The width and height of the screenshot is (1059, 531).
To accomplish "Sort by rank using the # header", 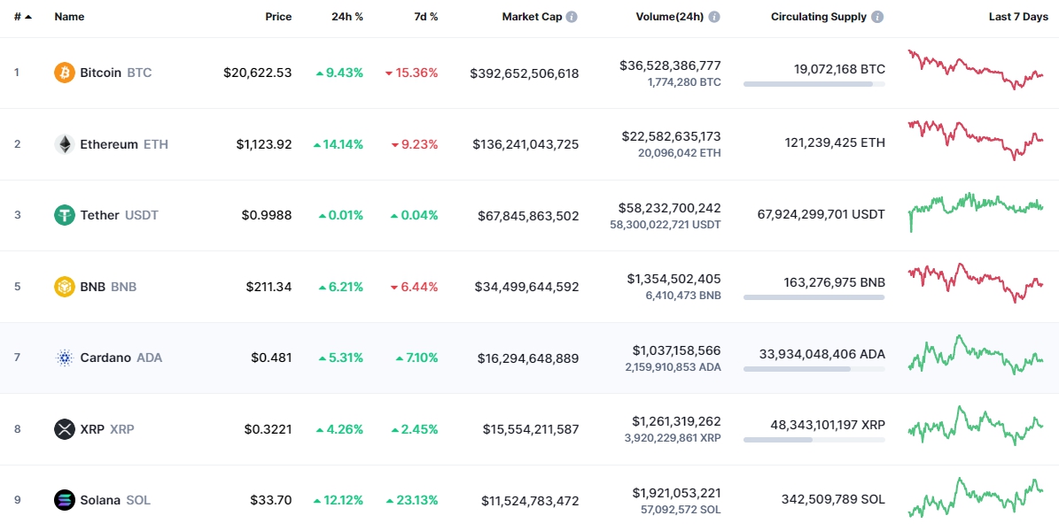I will 23,17.
